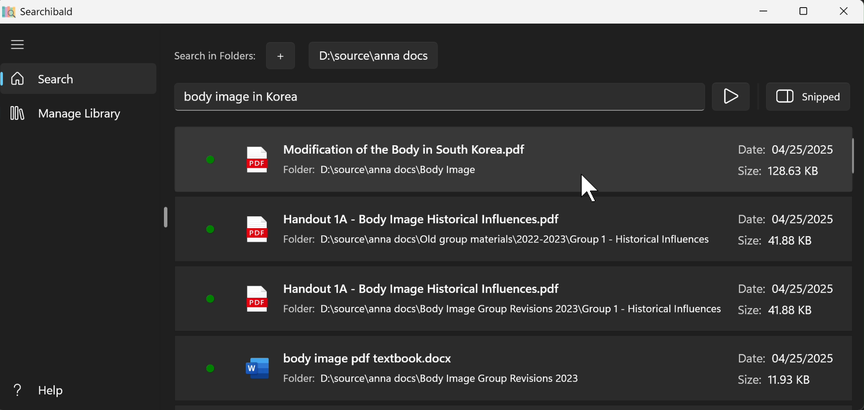Click the Searchibald app icon in title bar
The width and height of the screenshot is (864, 410).
(9, 12)
